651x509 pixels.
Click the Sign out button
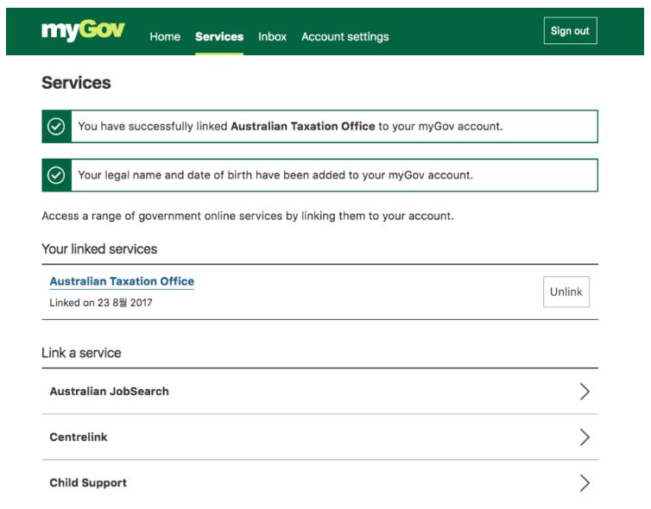point(571,31)
